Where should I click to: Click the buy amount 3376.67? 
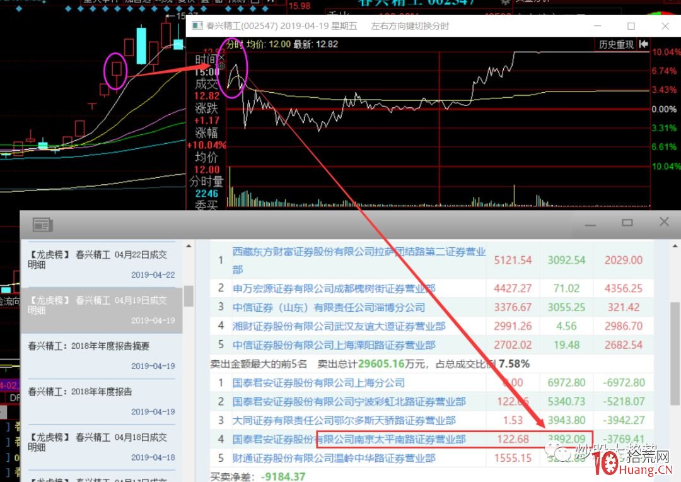513,307
